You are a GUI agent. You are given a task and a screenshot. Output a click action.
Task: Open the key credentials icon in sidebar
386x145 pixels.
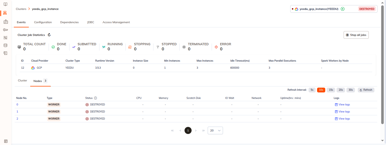point(6,30)
